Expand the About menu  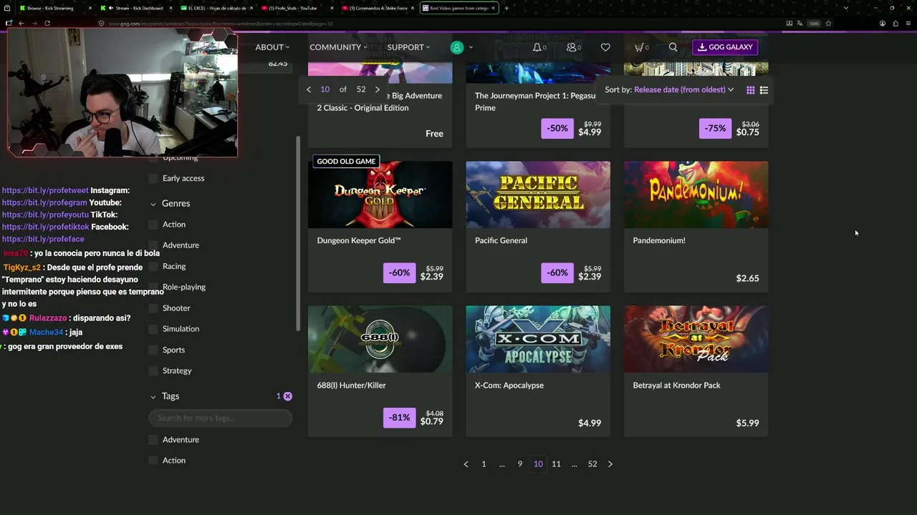point(272,47)
